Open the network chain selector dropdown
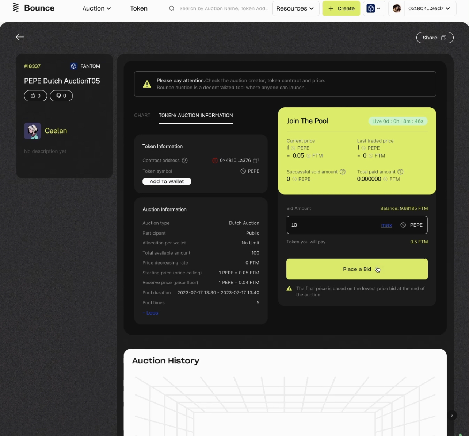 tap(374, 8)
